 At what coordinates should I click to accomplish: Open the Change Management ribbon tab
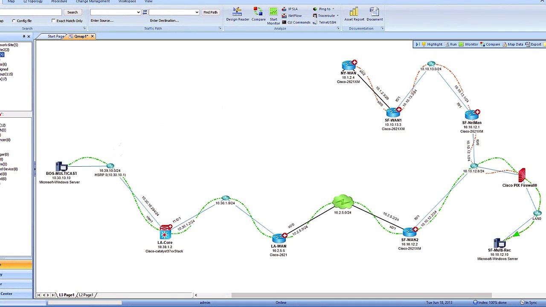coord(93,2)
